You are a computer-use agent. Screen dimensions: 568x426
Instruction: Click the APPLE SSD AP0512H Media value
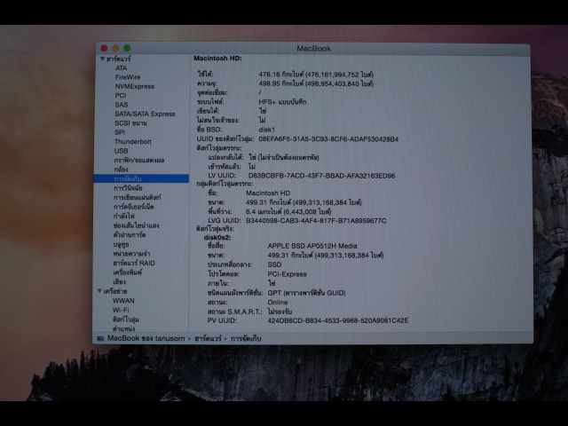tap(312, 246)
